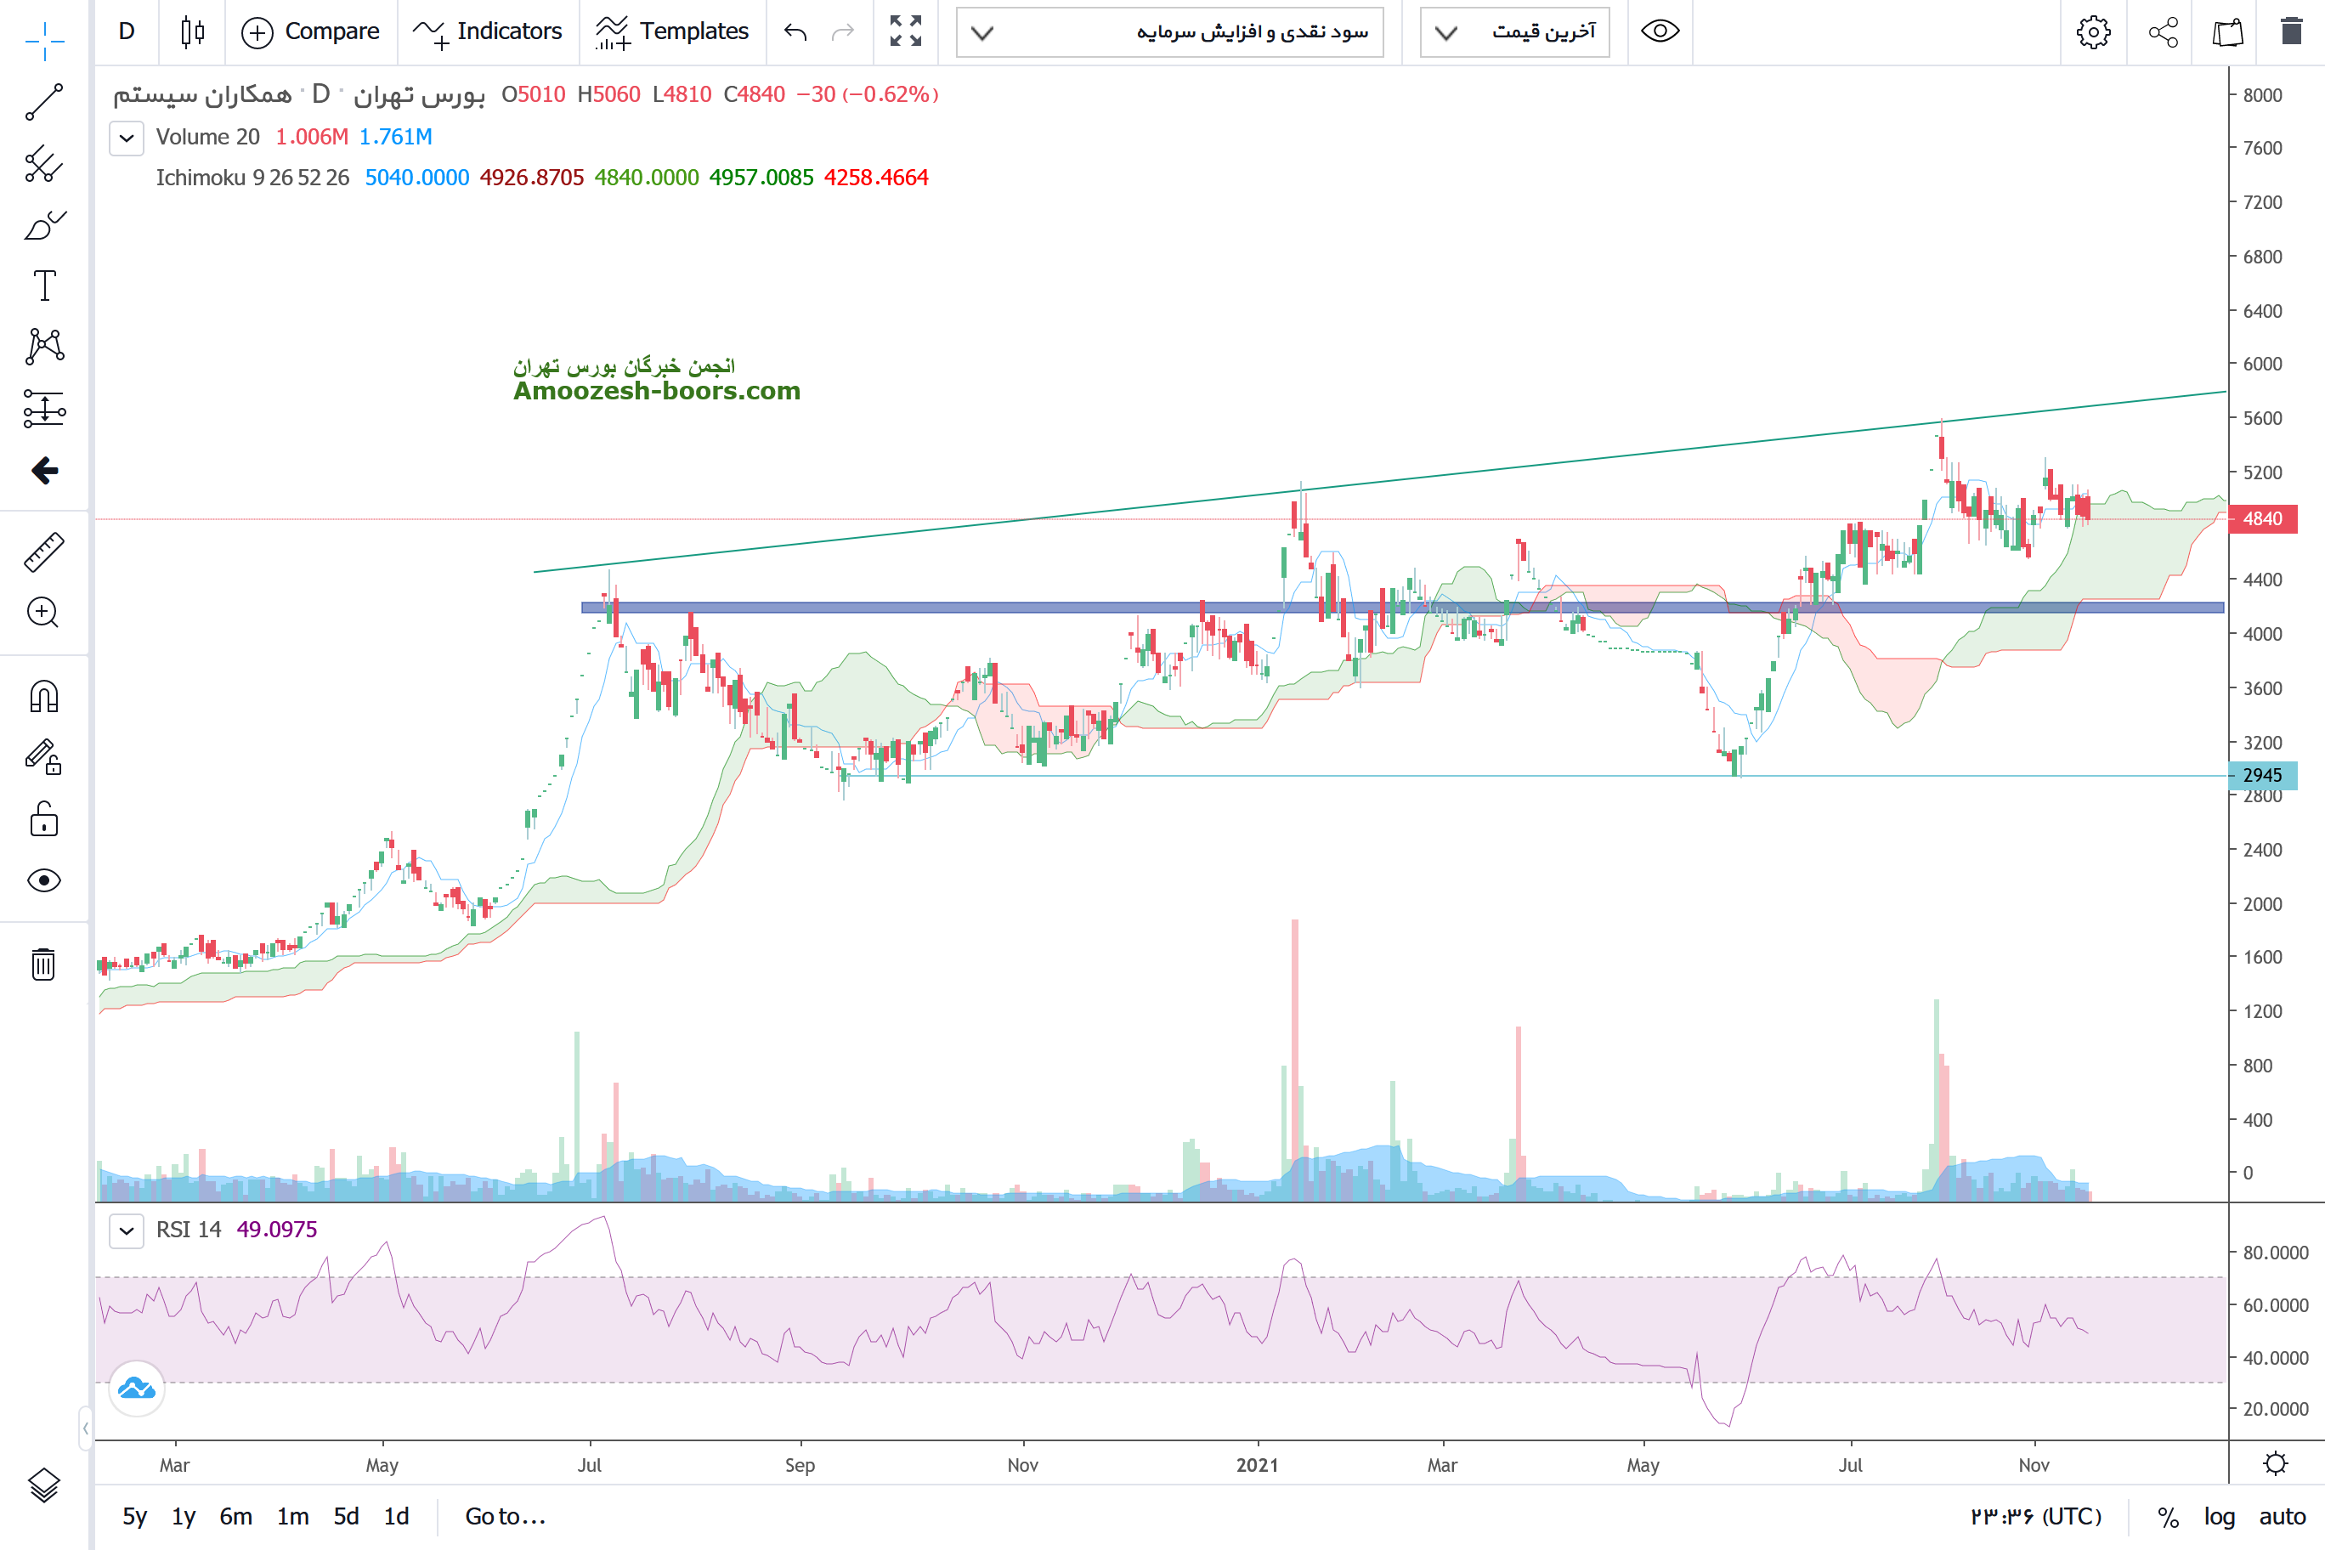Select the brush drawing tool
The height and width of the screenshot is (1550, 2325).
(43, 225)
